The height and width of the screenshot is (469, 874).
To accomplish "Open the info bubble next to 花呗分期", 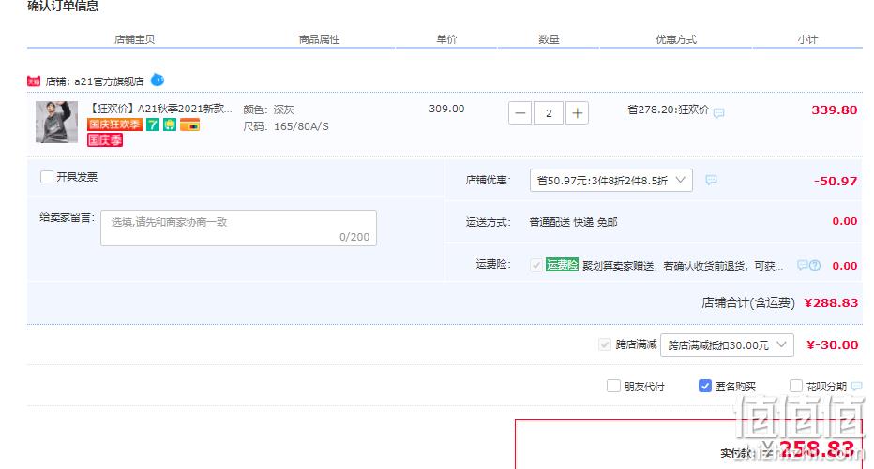I will pyautogui.click(x=857, y=386).
